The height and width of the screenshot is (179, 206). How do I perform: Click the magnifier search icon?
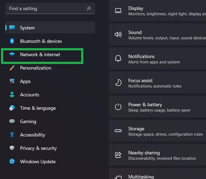pos(89,9)
